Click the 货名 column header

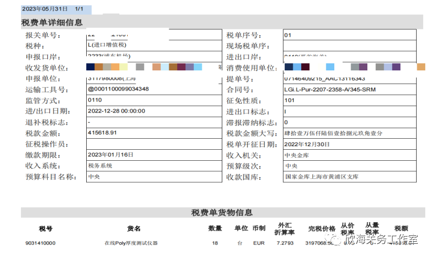(134, 228)
